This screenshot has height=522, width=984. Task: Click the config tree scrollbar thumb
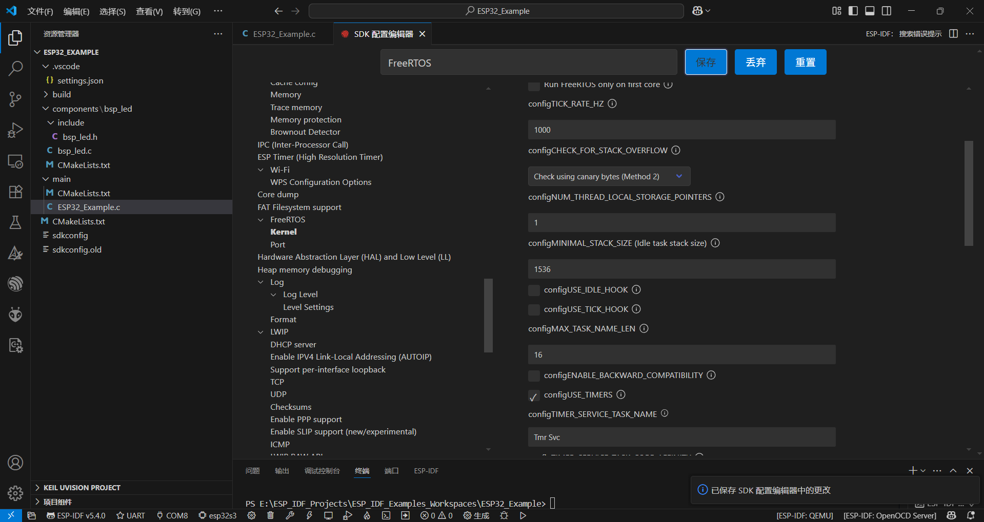(488, 316)
